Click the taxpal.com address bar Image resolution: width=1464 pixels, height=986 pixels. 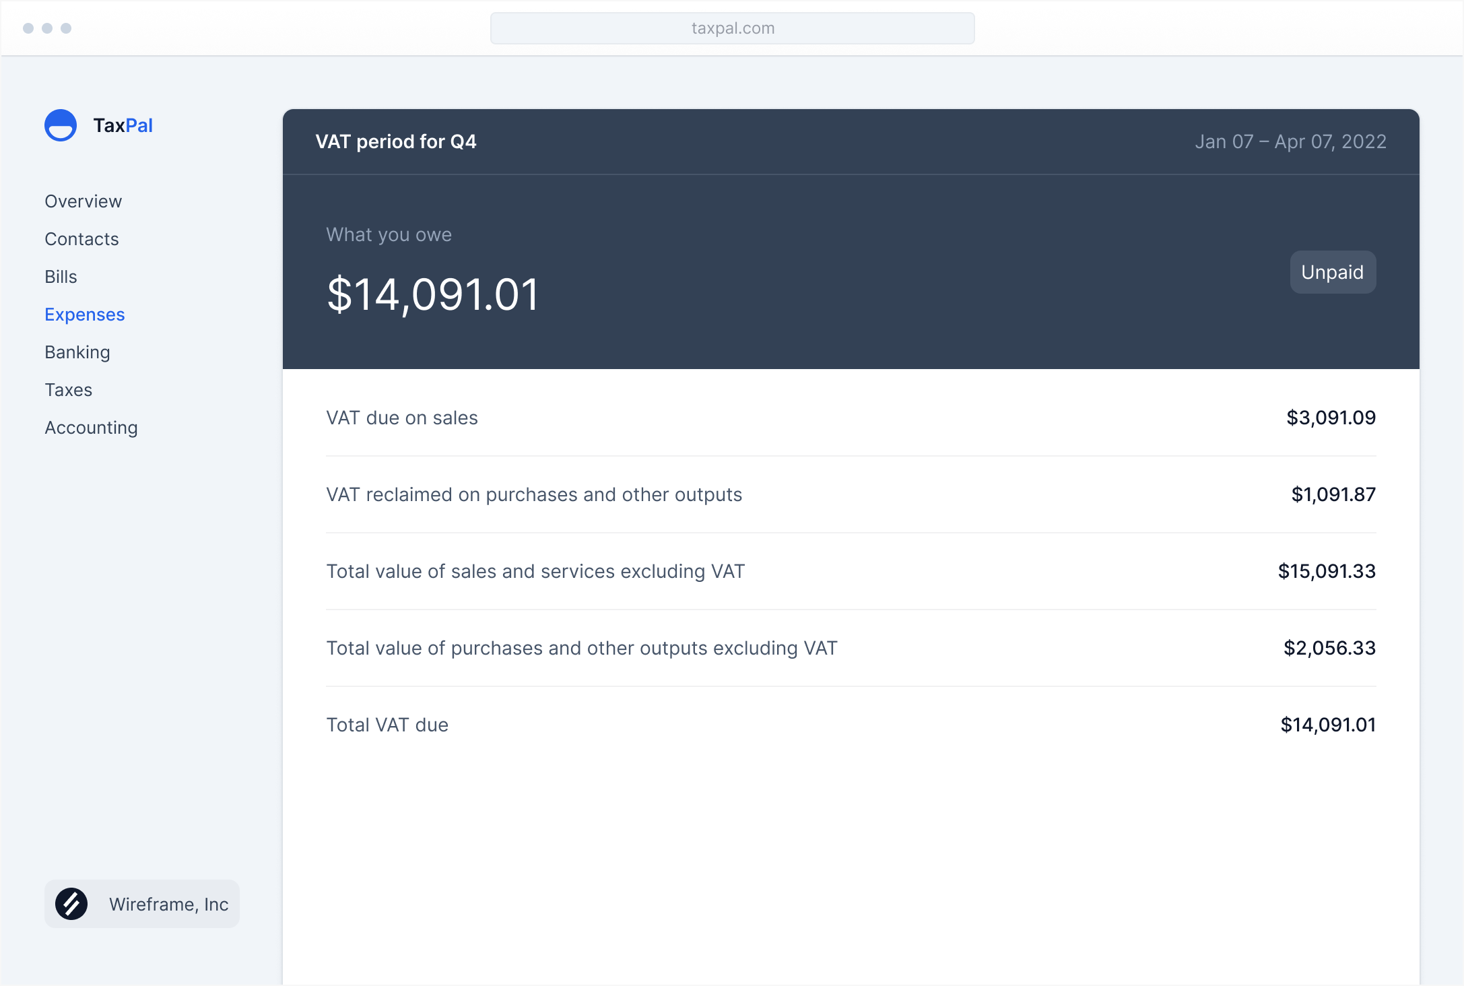(732, 28)
